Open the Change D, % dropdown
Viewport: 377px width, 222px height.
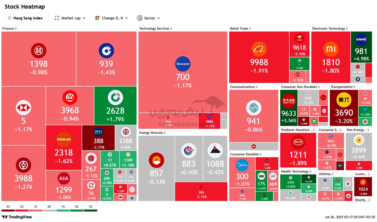112,18
